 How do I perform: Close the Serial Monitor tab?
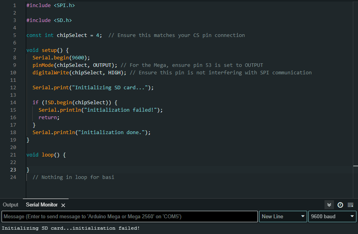tap(63, 205)
